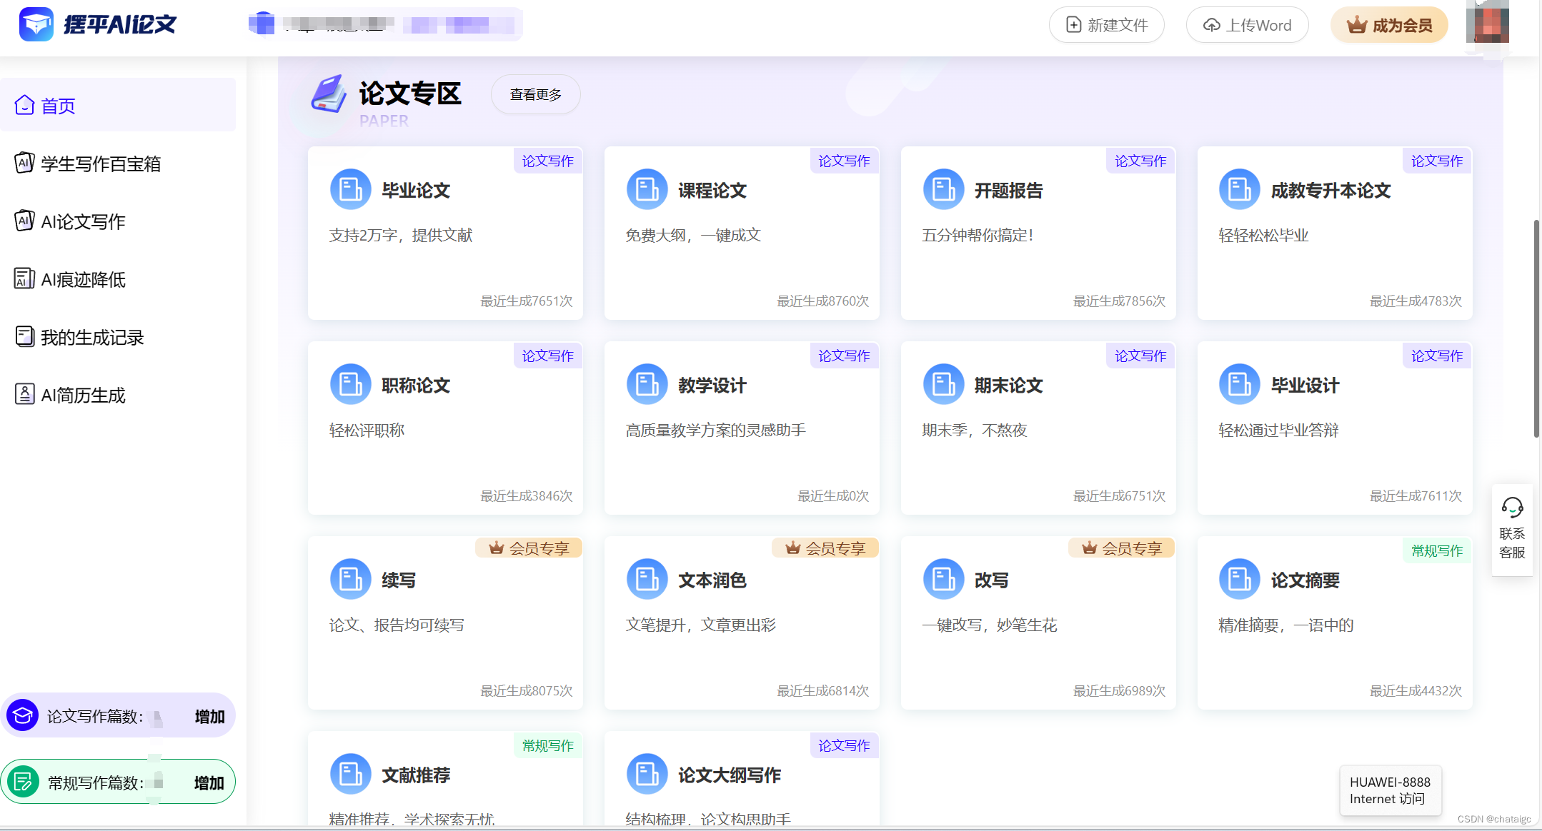Open 学生写作百宝箱 sidebar item

tap(100, 163)
